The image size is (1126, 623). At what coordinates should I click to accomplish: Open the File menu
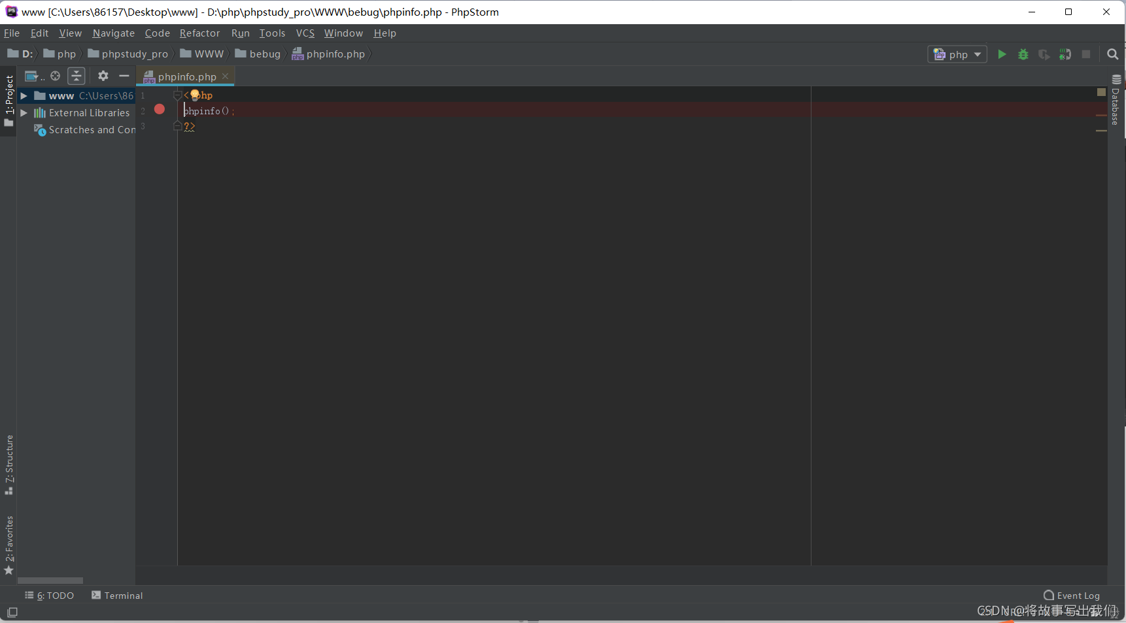12,33
